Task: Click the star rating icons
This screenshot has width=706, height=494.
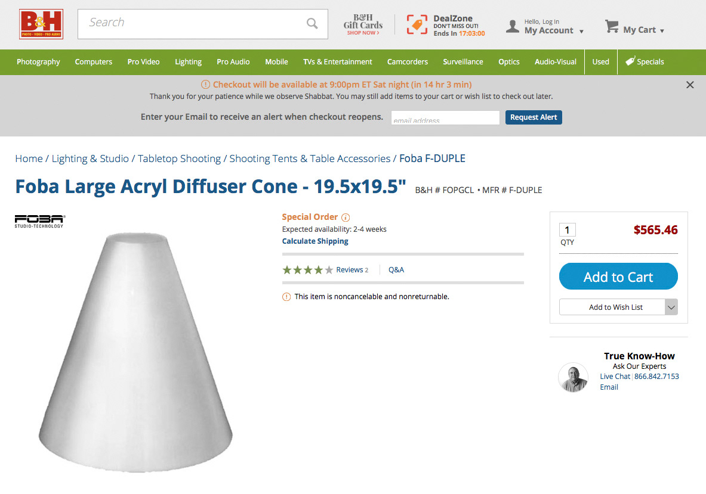Action: [307, 270]
